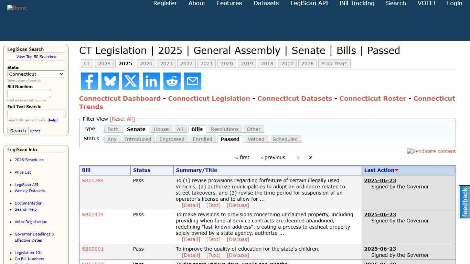Image resolution: width=470 pixels, height=264 pixels.
Task: Expand the Prior Years selector
Action: pyautogui.click(x=334, y=63)
